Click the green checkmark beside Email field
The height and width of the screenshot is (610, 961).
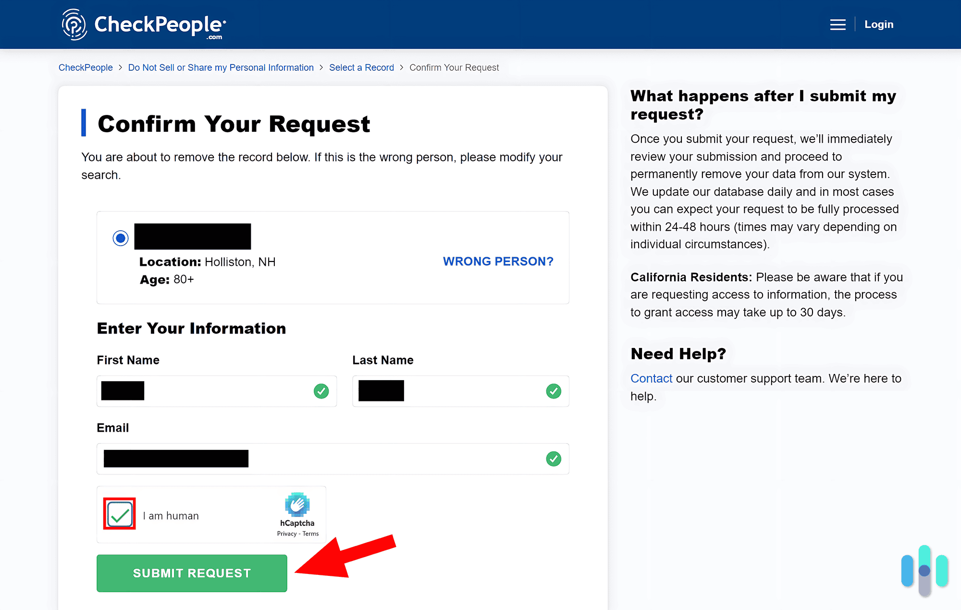554,459
